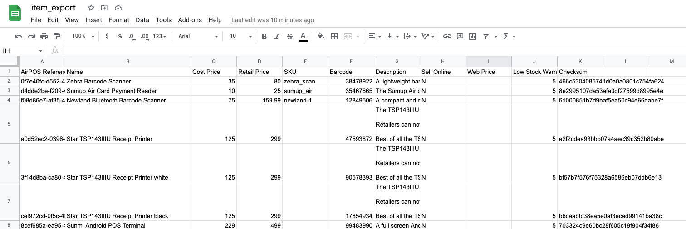The height and width of the screenshot is (229, 686).
Task: Open 'Last edit was 10 minutes ago' link
Action: point(273,20)
